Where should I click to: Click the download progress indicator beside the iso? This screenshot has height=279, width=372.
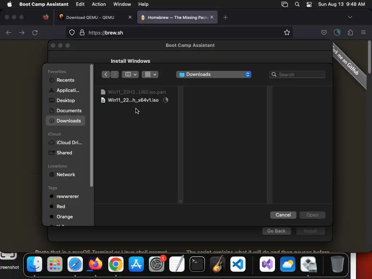click(x=166, y=100)
